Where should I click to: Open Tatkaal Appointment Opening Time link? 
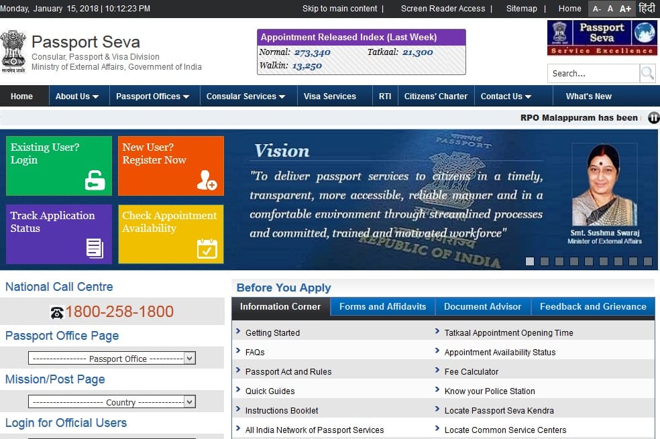(x=508, y=332)
